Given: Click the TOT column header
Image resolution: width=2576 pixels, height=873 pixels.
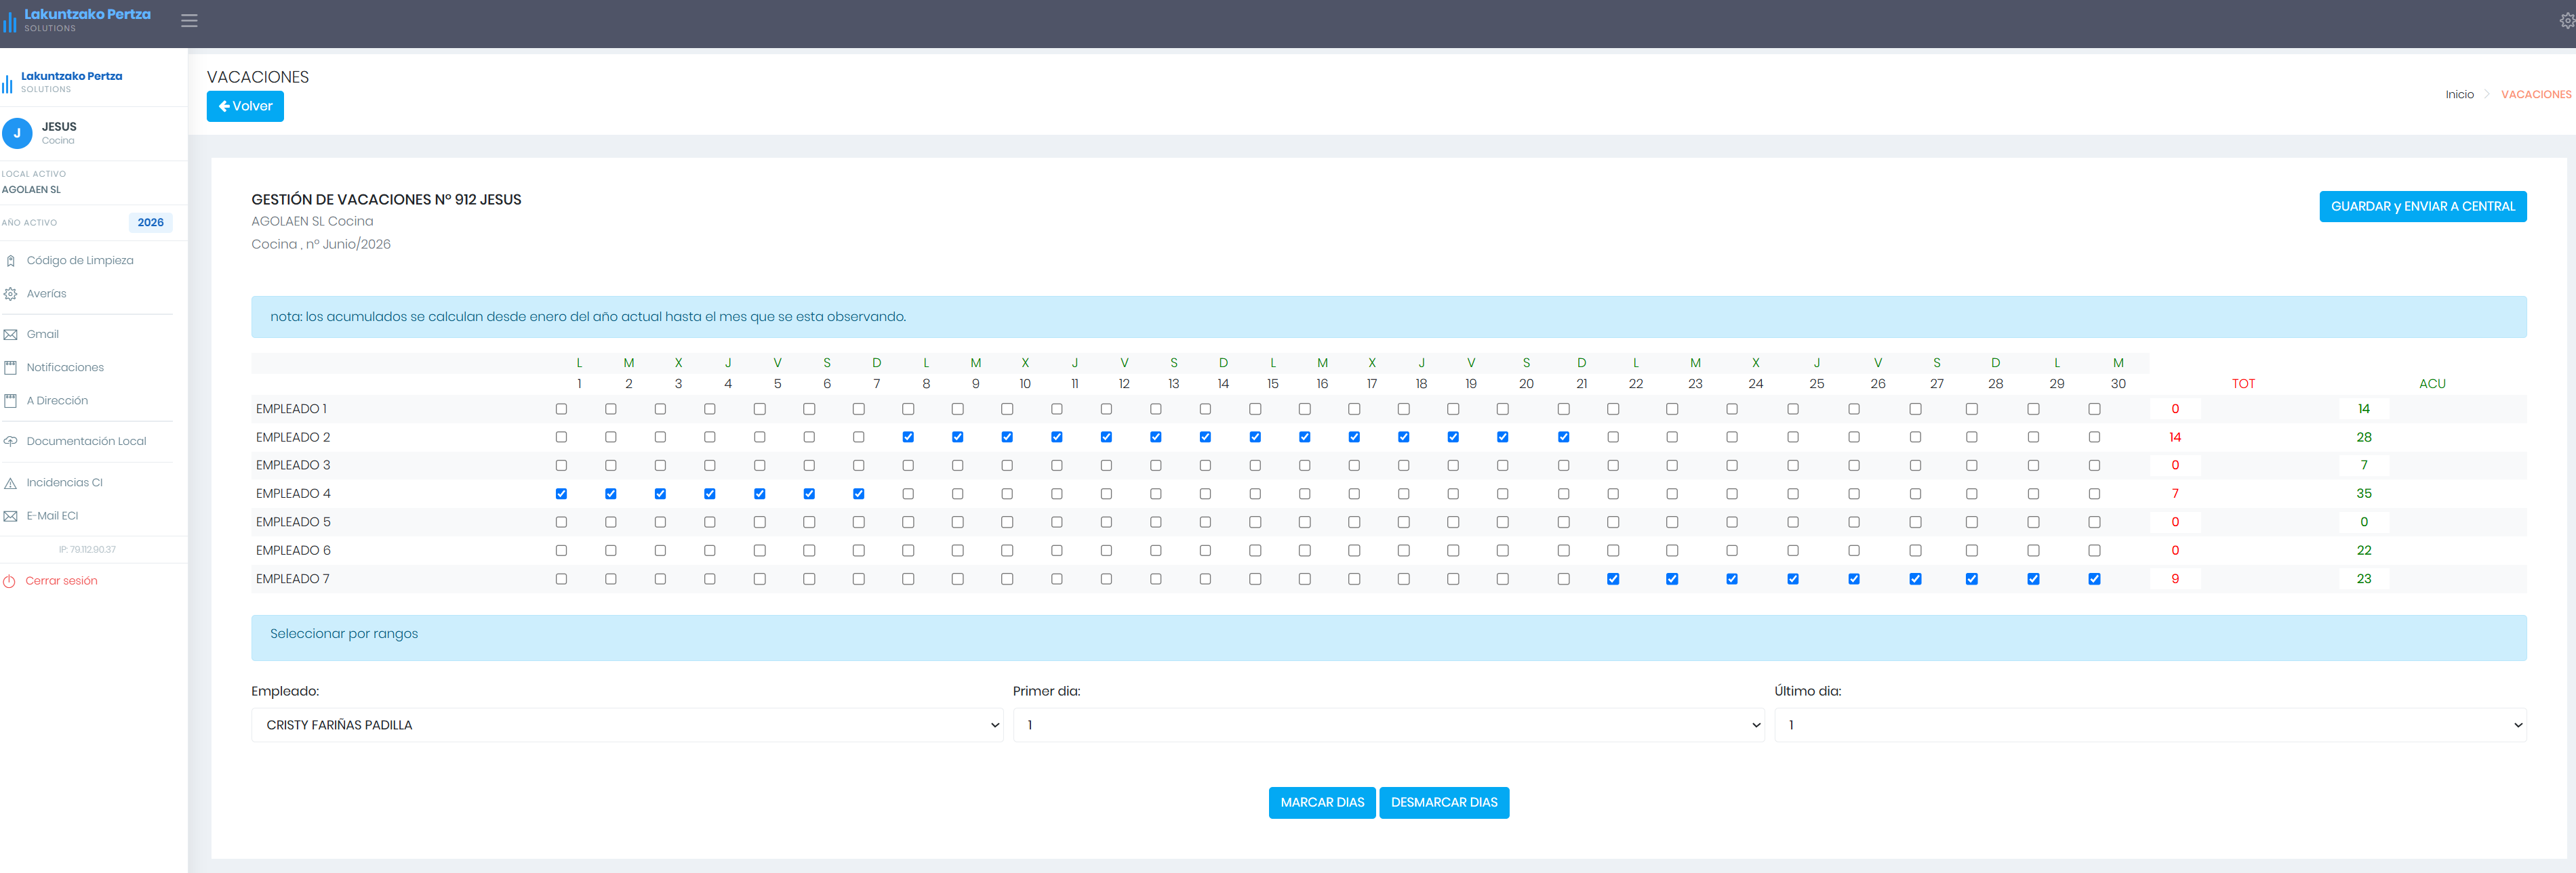Looking at the screenshot, I should (x=2243, y=385).
